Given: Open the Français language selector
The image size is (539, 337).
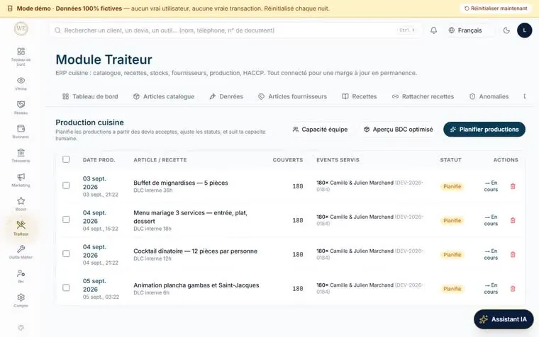Looking at the screenshot, I should click(465, 30).
